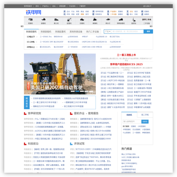
Task: Select the third carousel indicator dash
Action: 82,91
